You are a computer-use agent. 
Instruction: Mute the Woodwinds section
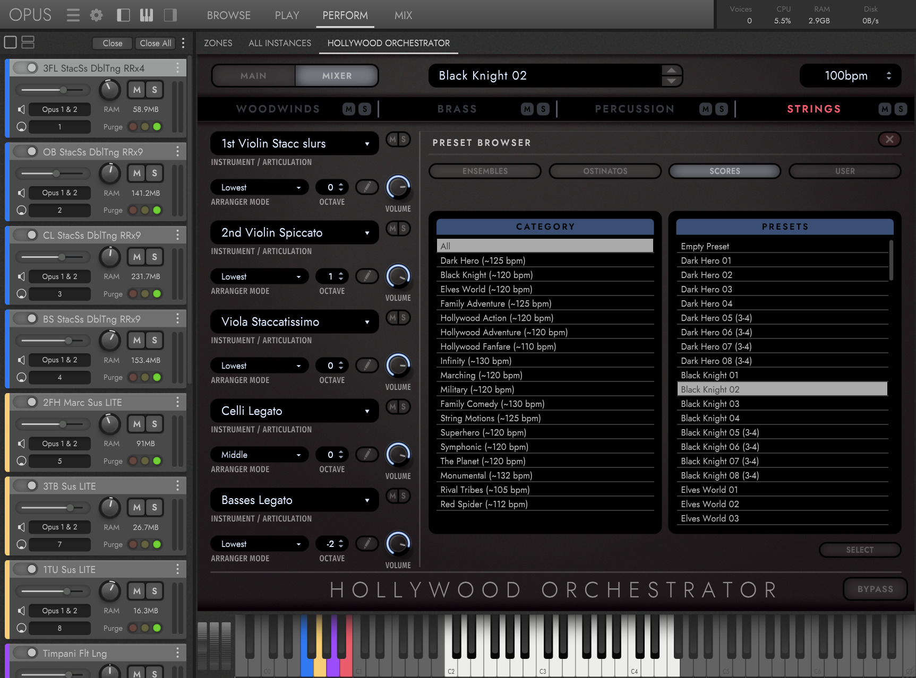click(349, 109)
